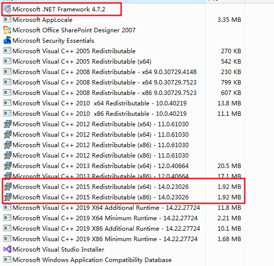This screenshot has height=266, width=274.
Task: Click the Microsoft AppLocale program icon
Action: pyautogui.click(x=7, y=19)
